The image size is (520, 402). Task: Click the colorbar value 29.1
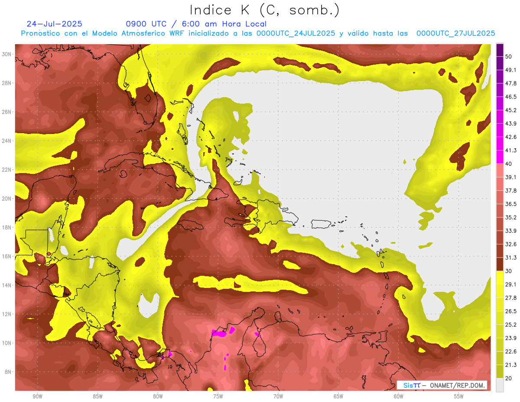511,284
